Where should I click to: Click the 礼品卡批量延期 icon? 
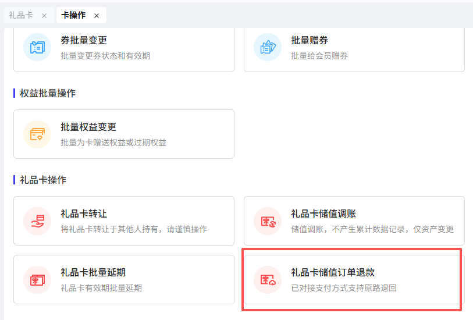[x=37, y=279]
